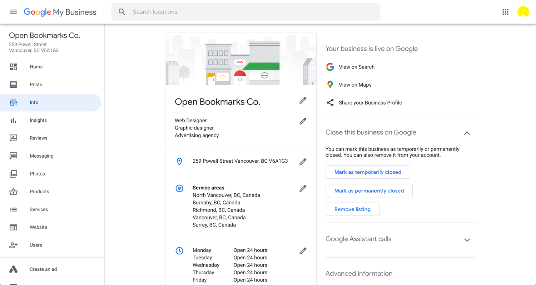The width and height of the screenshot is (536, 285).
Task: Click the Create an ad icon
Action: click(13, 269)
